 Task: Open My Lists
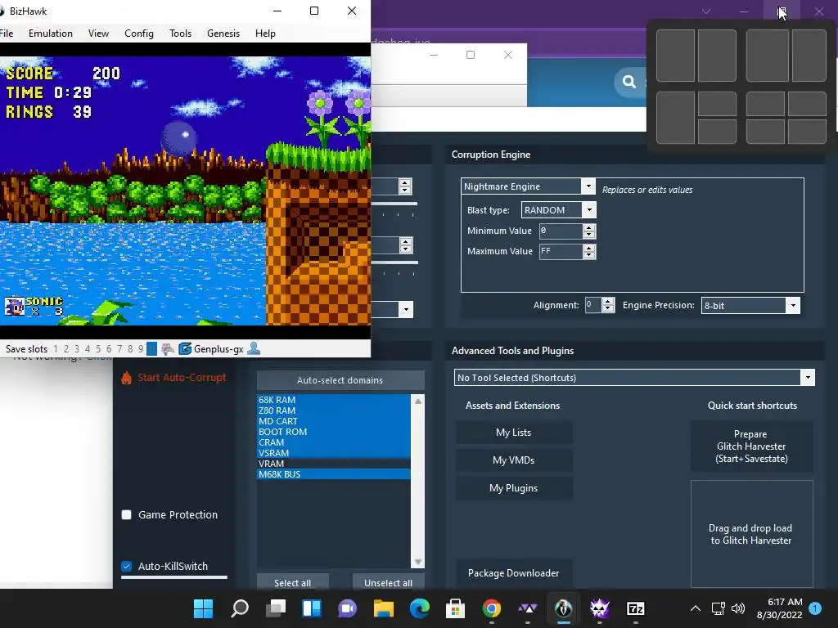coord(514,433)
